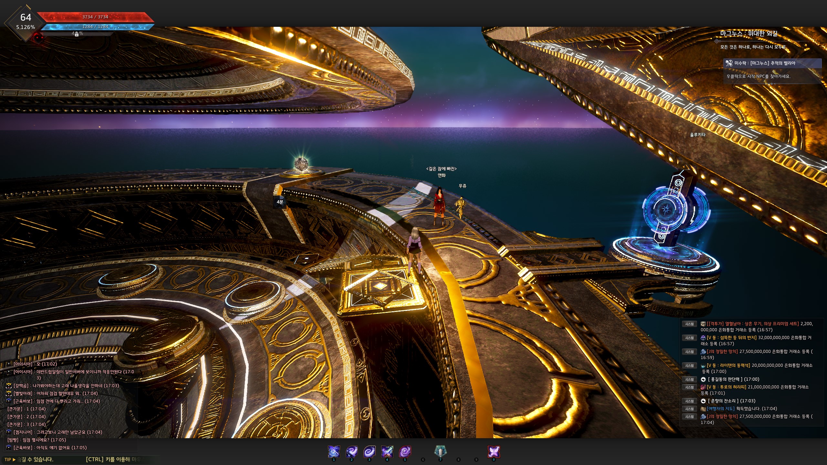The height and width of the screenshot is (465, 827).
Task: Click the red HP bar showing 3734 / 3734
Action: point(95,17)
